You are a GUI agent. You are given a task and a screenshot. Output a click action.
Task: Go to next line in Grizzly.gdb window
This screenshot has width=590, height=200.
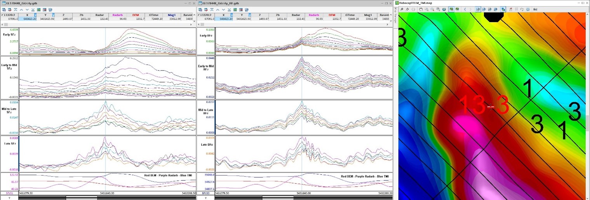[27, 10]
